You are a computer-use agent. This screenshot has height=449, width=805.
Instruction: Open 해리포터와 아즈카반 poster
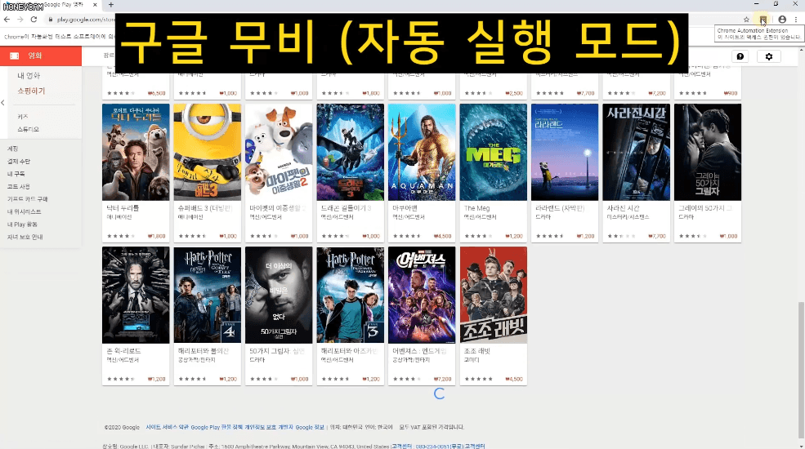(350, 296)
